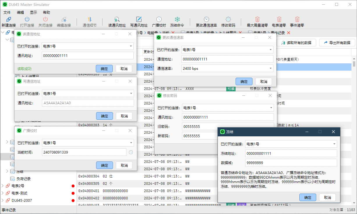Click 确定 in the 冻结 dialog
The height and width of the screenshot is (214, 357).
[307, 197]
